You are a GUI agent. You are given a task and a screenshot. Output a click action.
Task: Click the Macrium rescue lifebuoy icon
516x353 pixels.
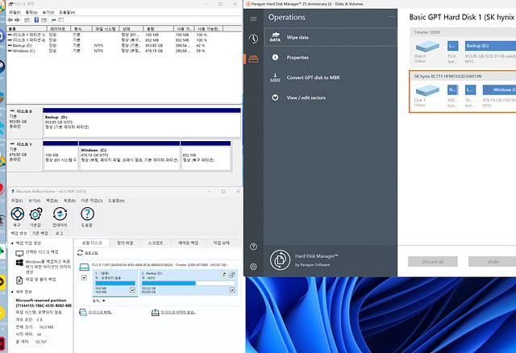(17, 214)
